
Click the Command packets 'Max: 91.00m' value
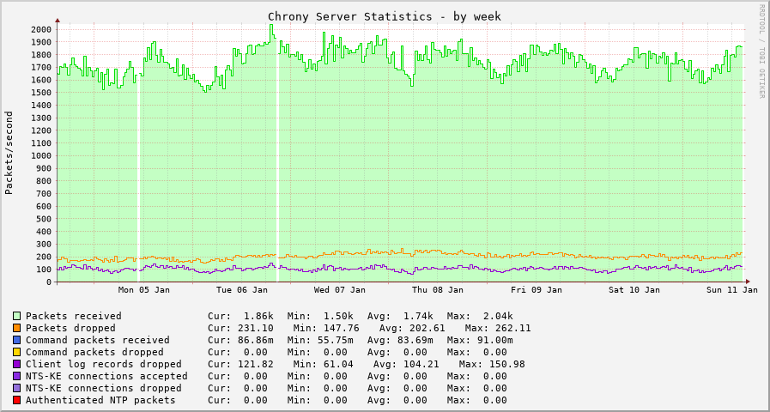pos(480,340)
